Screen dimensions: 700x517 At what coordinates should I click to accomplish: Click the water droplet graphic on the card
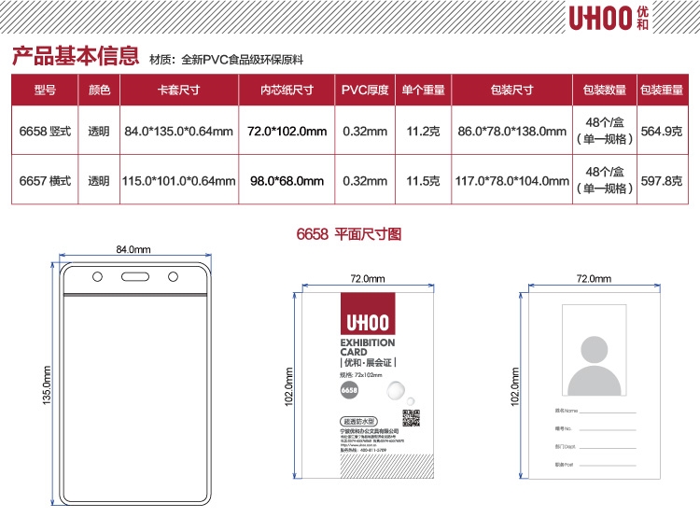tap(398, 391)
